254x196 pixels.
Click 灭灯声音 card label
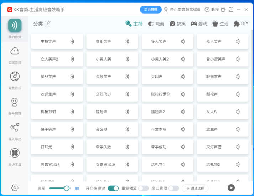click(214, 147)
